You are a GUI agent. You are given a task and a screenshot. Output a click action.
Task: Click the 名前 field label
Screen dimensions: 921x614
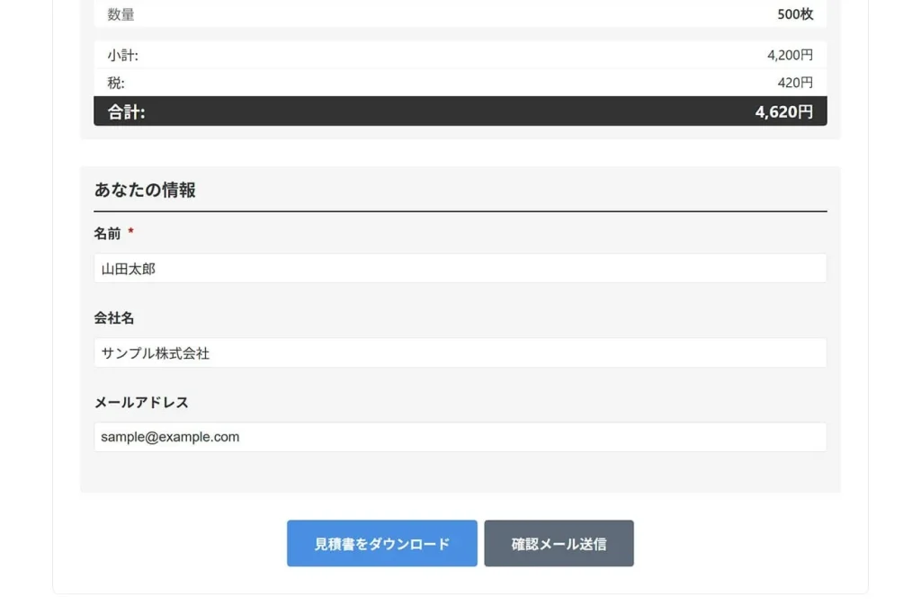point(108,233)
